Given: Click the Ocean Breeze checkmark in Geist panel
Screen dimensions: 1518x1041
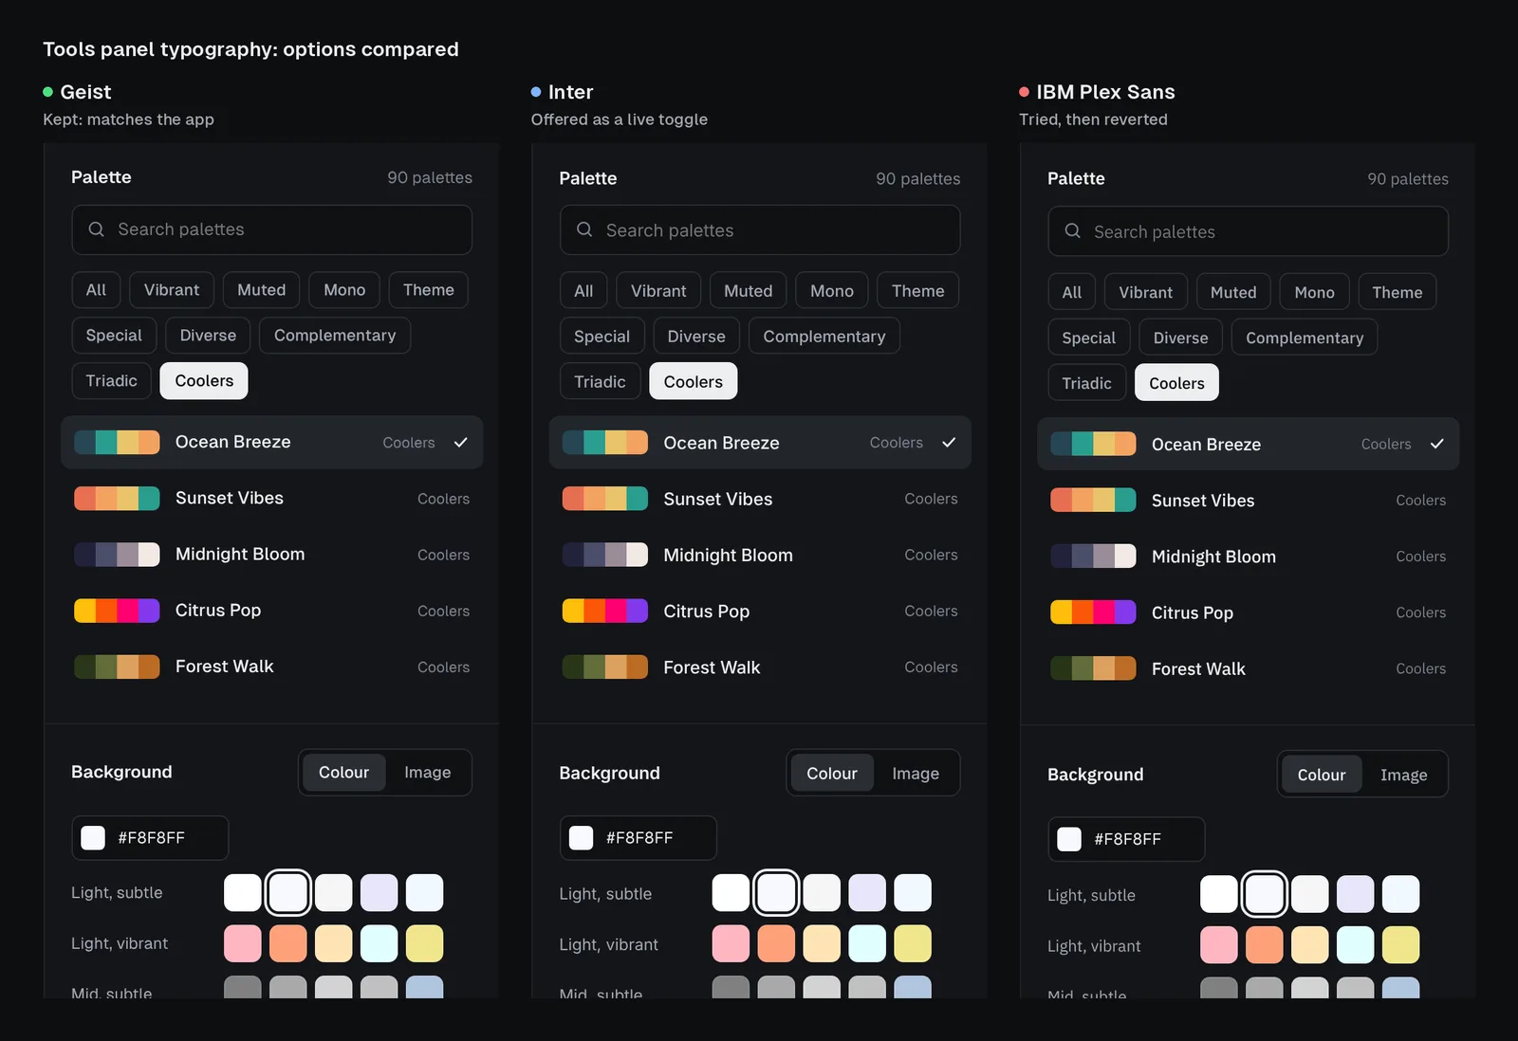Looking at the screenshot, I should (x=461, y=443).
